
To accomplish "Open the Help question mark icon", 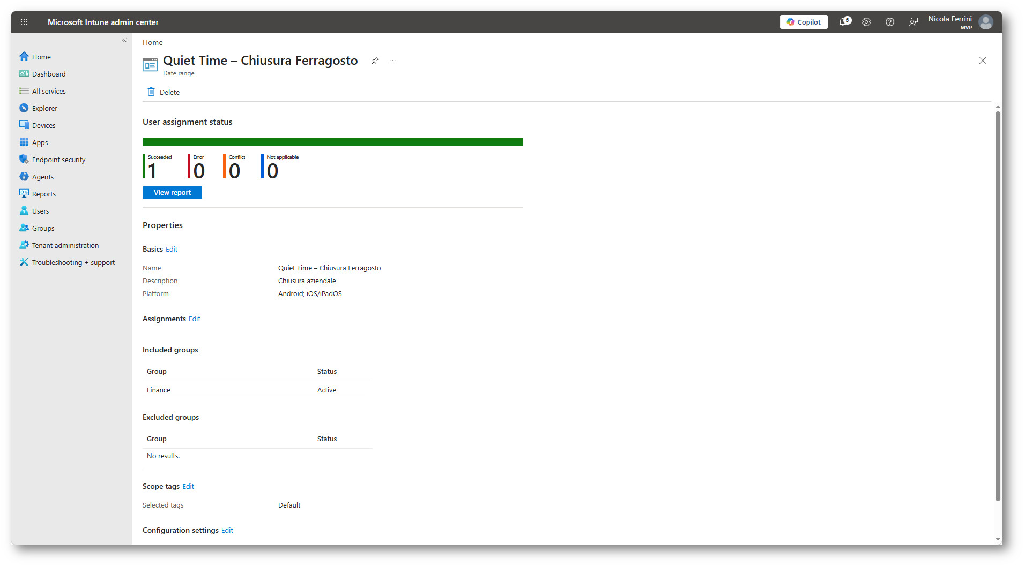I will tap(890, 22).
